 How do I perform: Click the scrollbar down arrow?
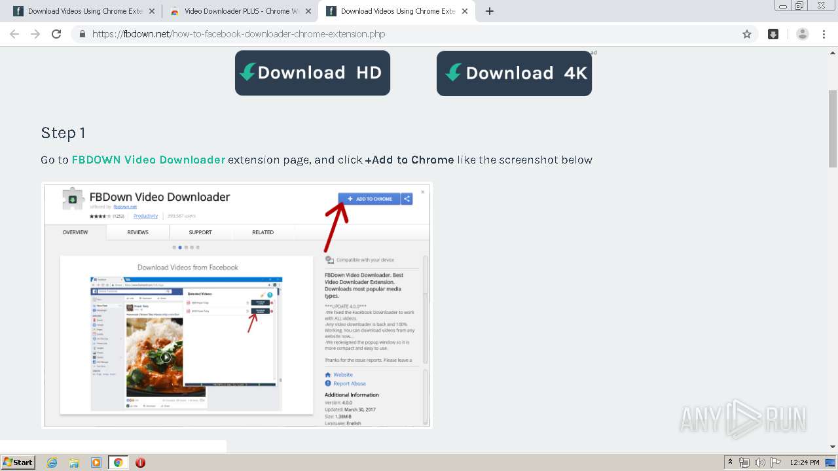(x=833, y=447)
